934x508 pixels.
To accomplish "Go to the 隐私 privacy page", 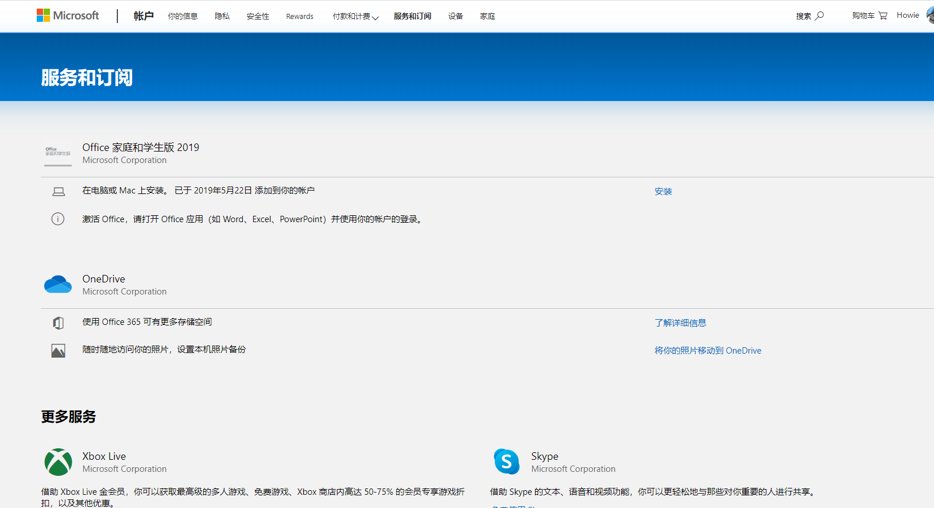I will tap(222, 16).
